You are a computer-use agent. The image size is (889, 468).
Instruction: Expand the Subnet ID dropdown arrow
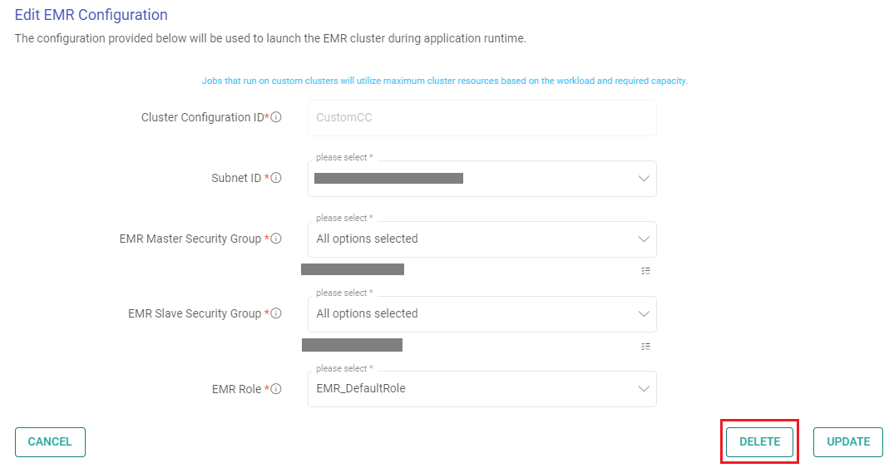coord(643,179)
